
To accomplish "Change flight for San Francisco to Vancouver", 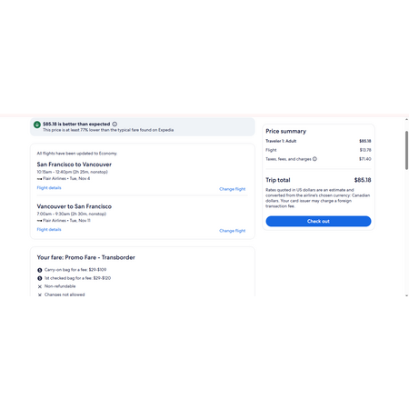I will [233, 189].
